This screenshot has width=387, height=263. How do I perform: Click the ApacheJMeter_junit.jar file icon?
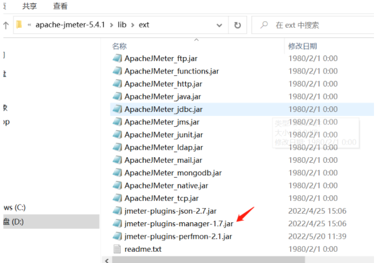[x=117, y=135]
